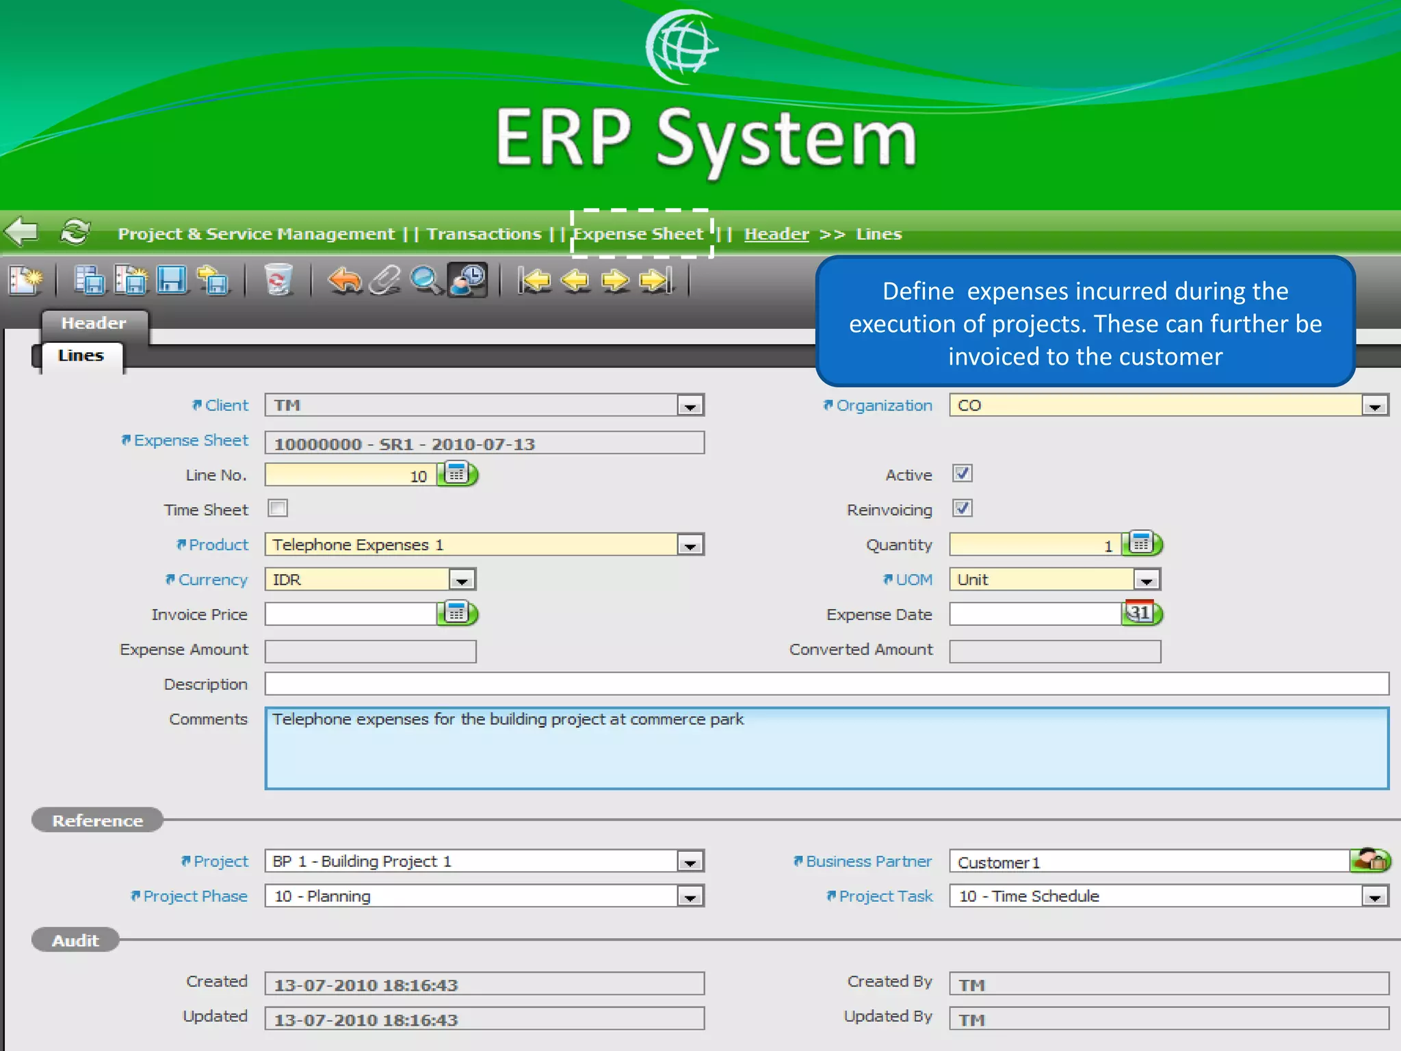1401x1051 pixels.
Task: Click the back arrow icon
Action: click(22, 231)
